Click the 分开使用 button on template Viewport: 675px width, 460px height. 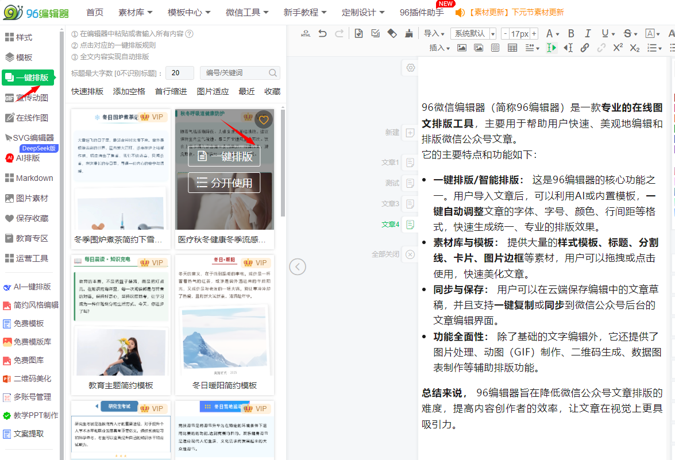[224, 183]
